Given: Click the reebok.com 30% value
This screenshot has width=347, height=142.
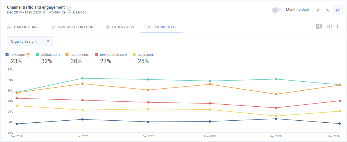Looking at the screenshot, I should (x=76, y=61).
